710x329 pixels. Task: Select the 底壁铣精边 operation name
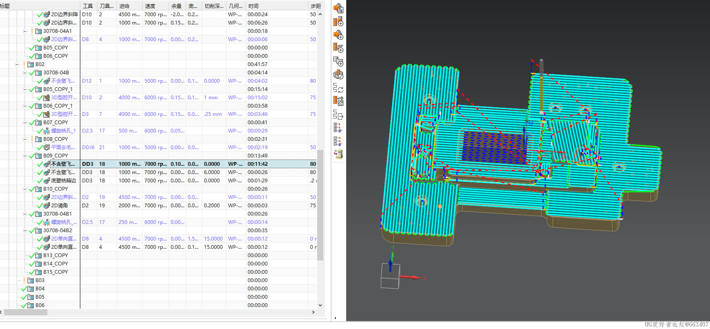64,181
